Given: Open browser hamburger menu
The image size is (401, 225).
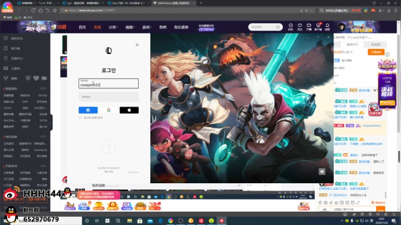Looking at the screenshot, I should 395,11.
